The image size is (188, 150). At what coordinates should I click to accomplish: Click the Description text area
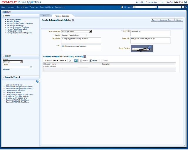click(x=81, y=40)
